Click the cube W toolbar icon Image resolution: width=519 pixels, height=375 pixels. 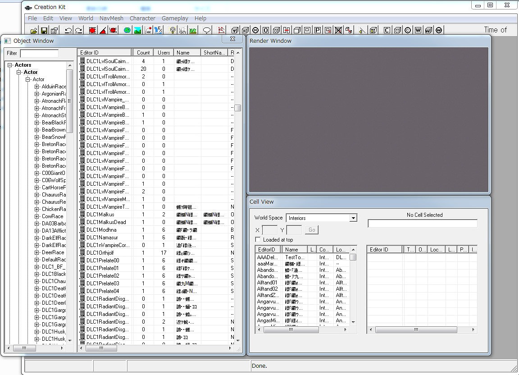coord(428,31)
